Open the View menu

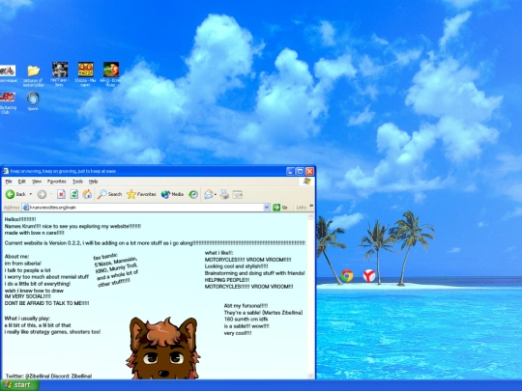click(x=37, y=182)
